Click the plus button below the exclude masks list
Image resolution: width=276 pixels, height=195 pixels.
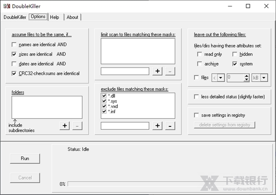coord(157,125)
